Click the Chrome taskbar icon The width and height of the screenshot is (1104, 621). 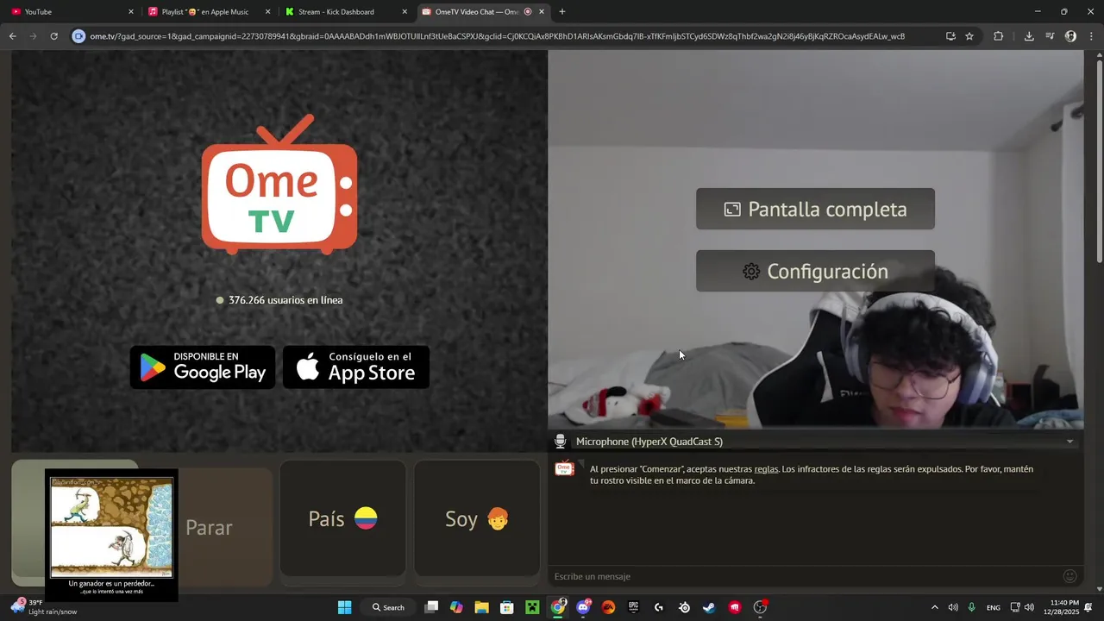[558, 607]
